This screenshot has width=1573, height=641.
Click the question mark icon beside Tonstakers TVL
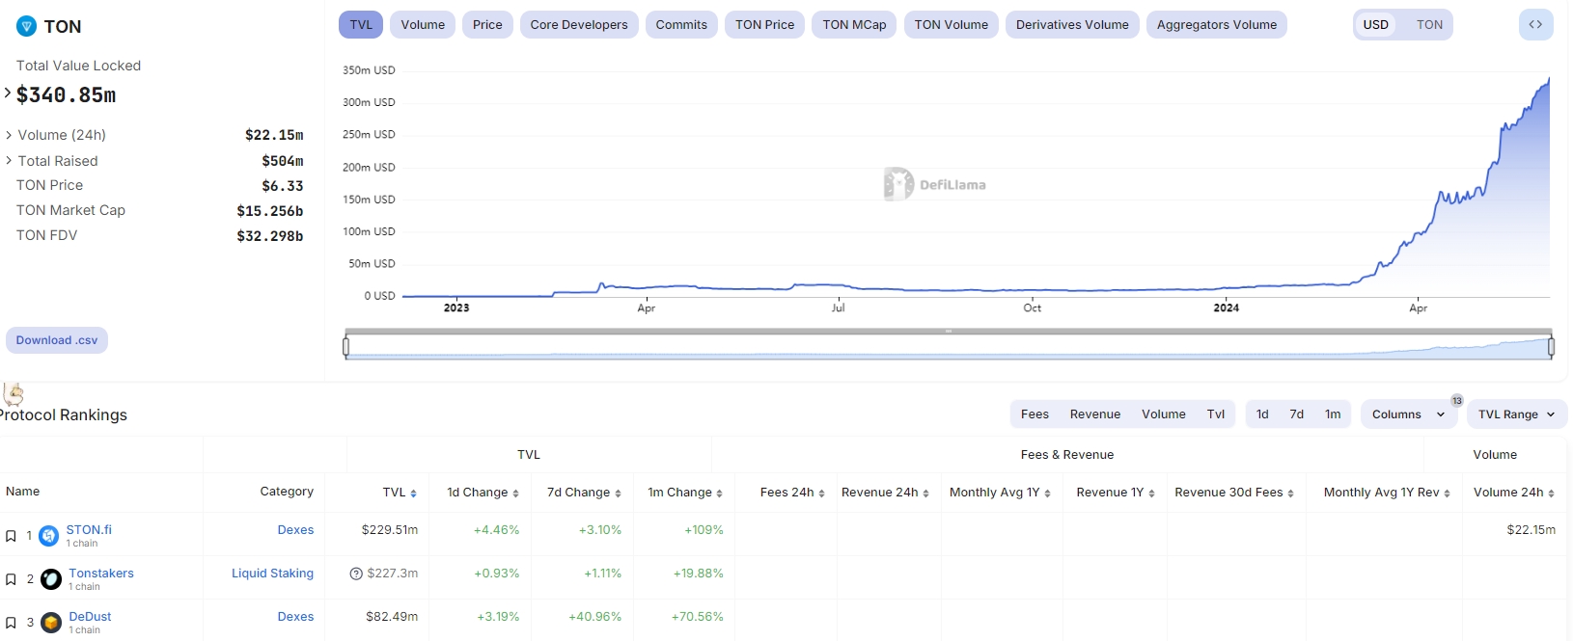[x=356, y=574]
